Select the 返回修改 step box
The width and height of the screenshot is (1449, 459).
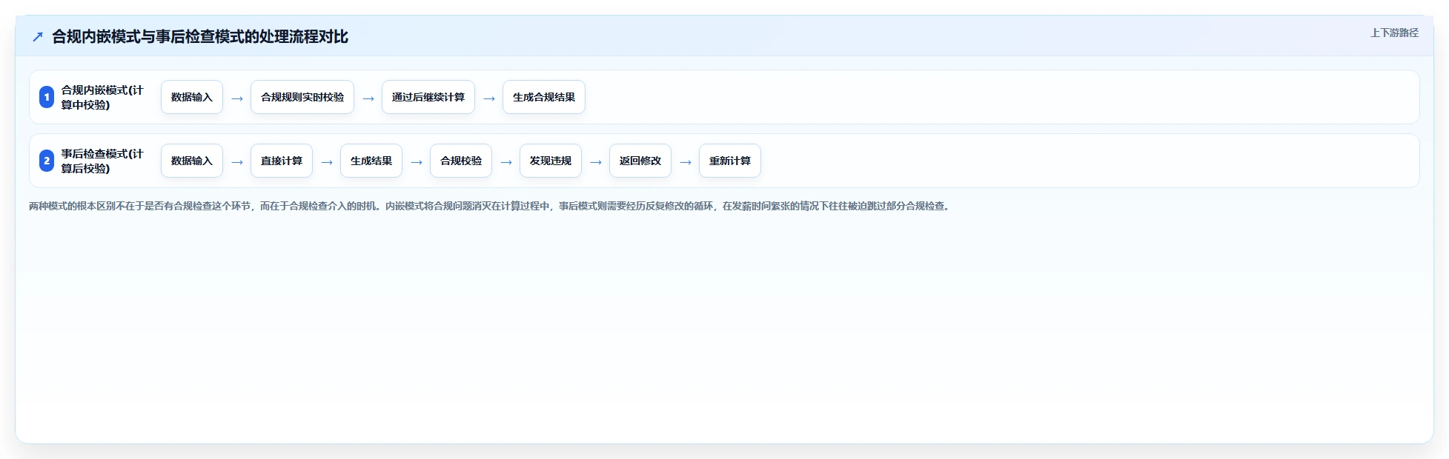click(640, 161)
